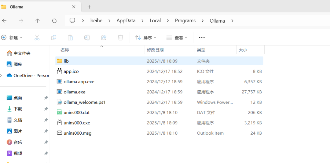Screen dimensions: 330x163
Task: Sort by 大小 column header
Action: click(243, 50)
